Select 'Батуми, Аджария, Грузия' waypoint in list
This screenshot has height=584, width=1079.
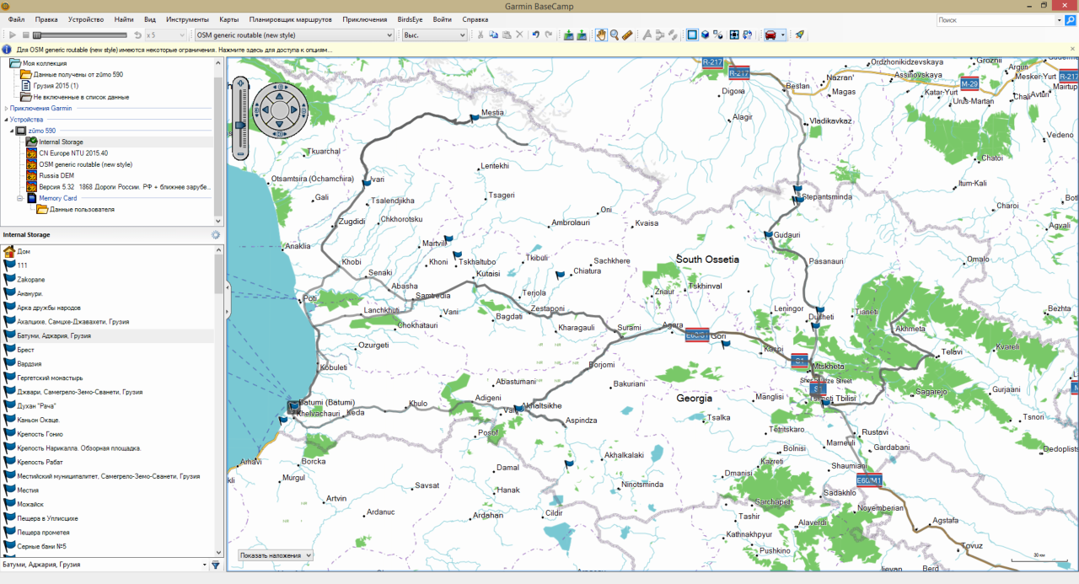[x=108, y=335]
